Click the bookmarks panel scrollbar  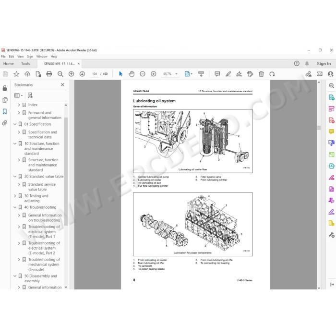pyautogui.click(x=66, y=171)
